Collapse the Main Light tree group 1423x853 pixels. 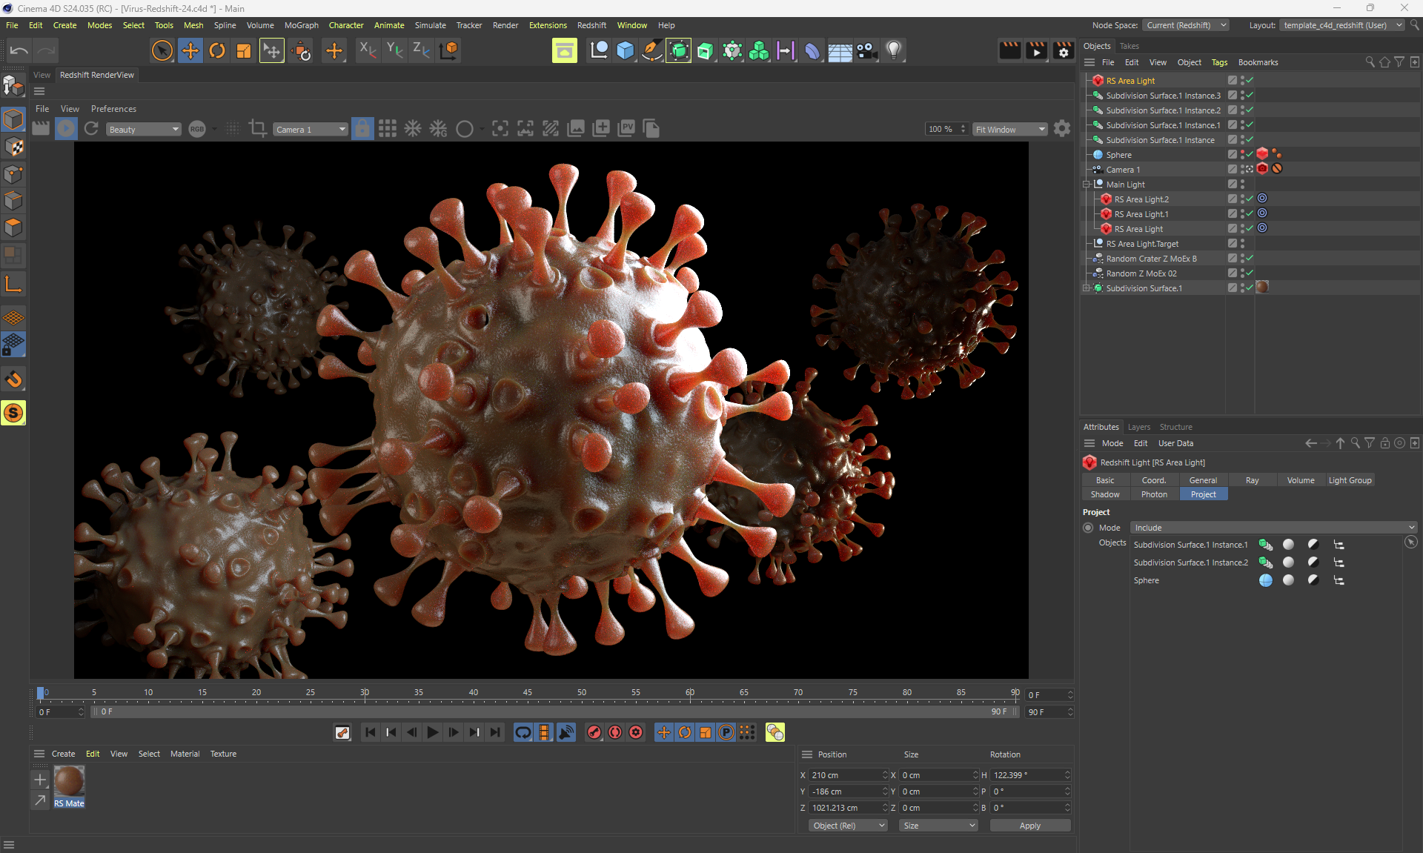point(1087,185)
